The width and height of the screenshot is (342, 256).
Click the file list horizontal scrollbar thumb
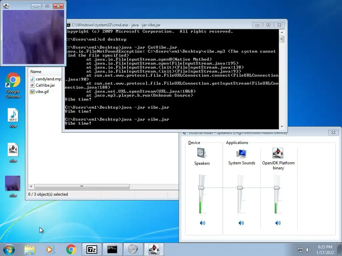[x=82, y=187]
